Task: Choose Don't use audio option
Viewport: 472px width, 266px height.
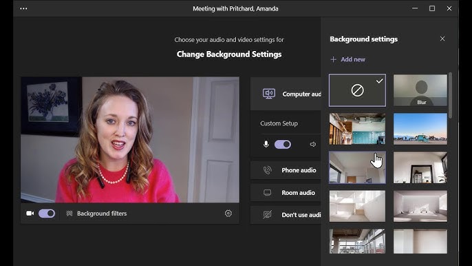Action: point(286,215)
